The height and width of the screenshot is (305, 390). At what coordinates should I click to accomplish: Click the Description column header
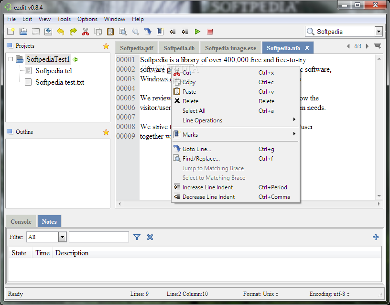pyautogui.click(x=72, y=253)
